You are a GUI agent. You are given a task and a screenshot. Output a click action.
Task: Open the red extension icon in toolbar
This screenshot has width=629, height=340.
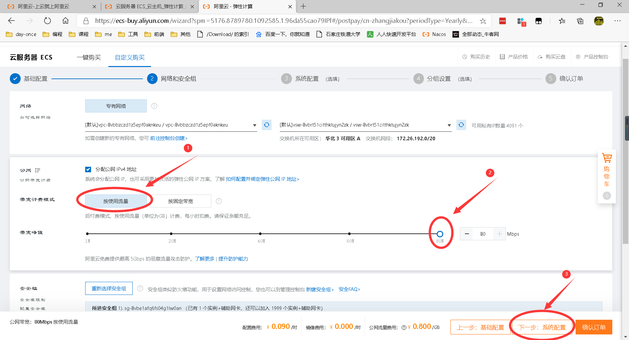503,21
